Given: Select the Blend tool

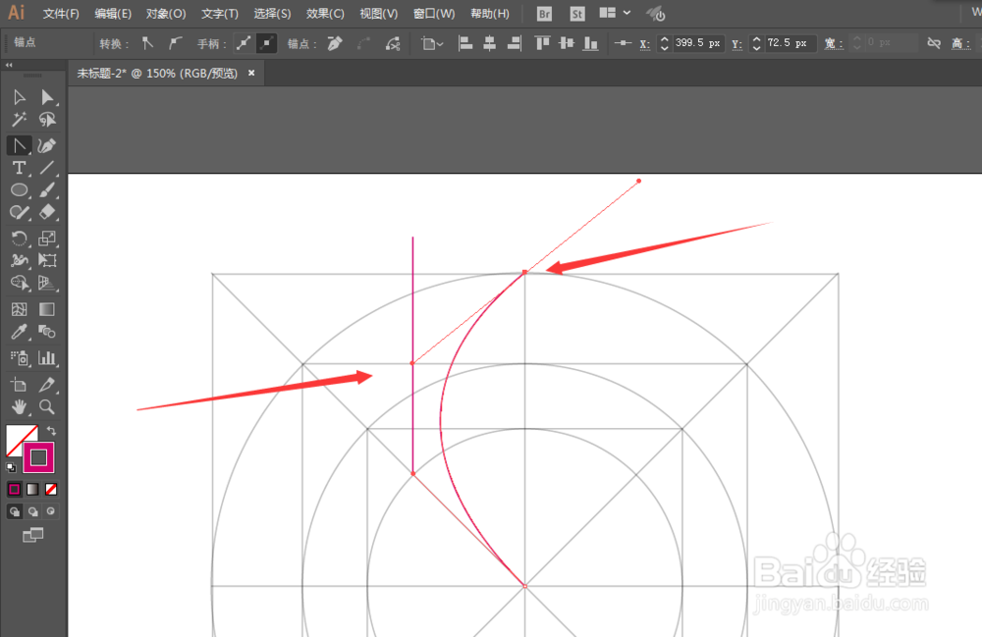Looking at the screenshot, I should tap(47, 332).
